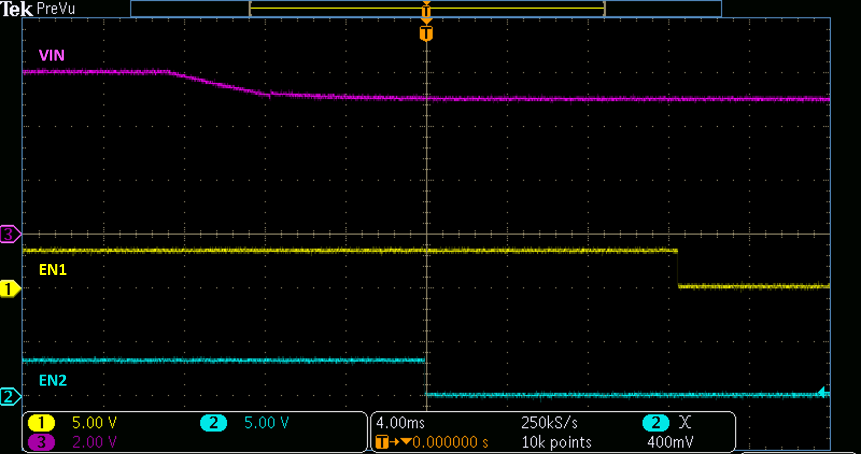Click the Tek logo
Image resolution: width=861 pixels, height=454 pixels.
(16, 9)
